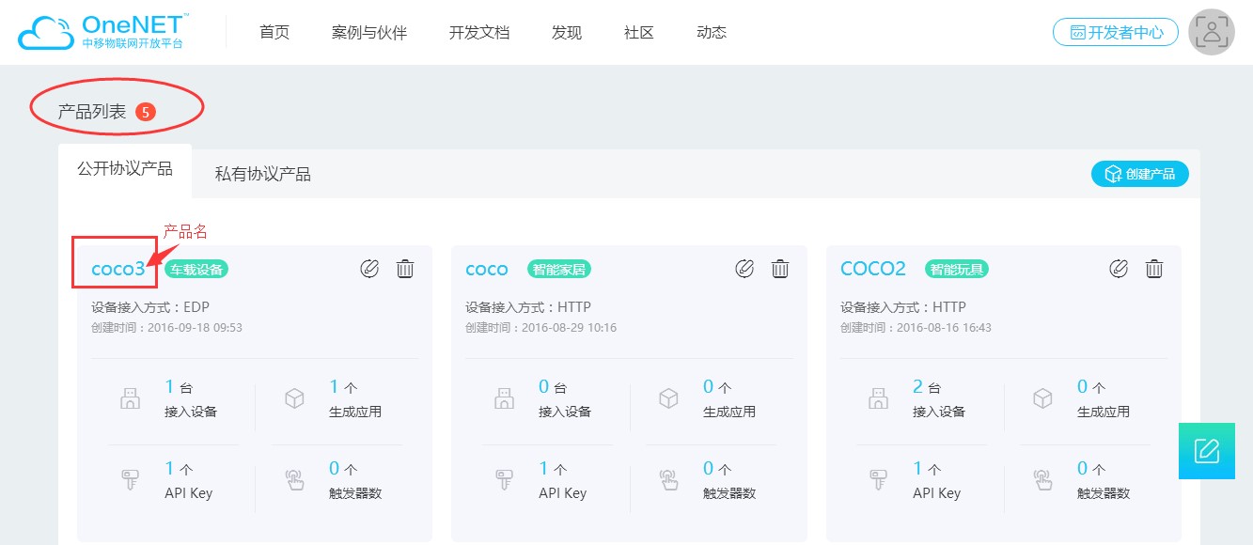The width and height of the screenshot is (1253, 545).
Task: Click the 创建产品 button
Action: tap(1139, 174)
